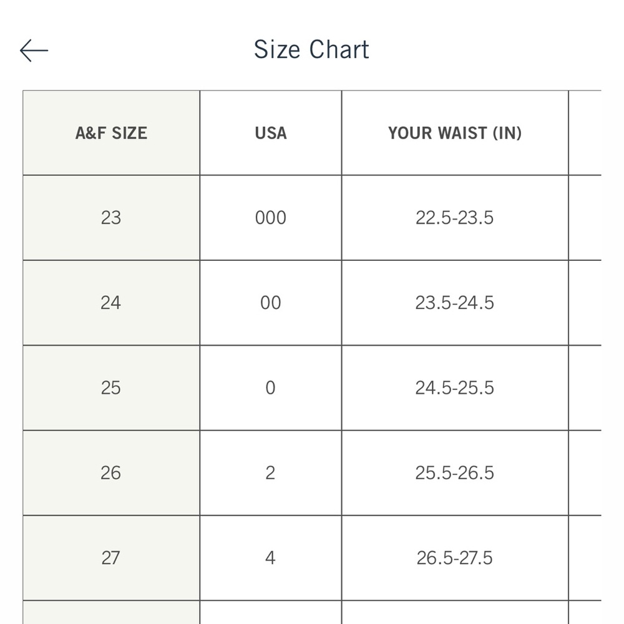Select A&F size 26 cell

[112, 473]
